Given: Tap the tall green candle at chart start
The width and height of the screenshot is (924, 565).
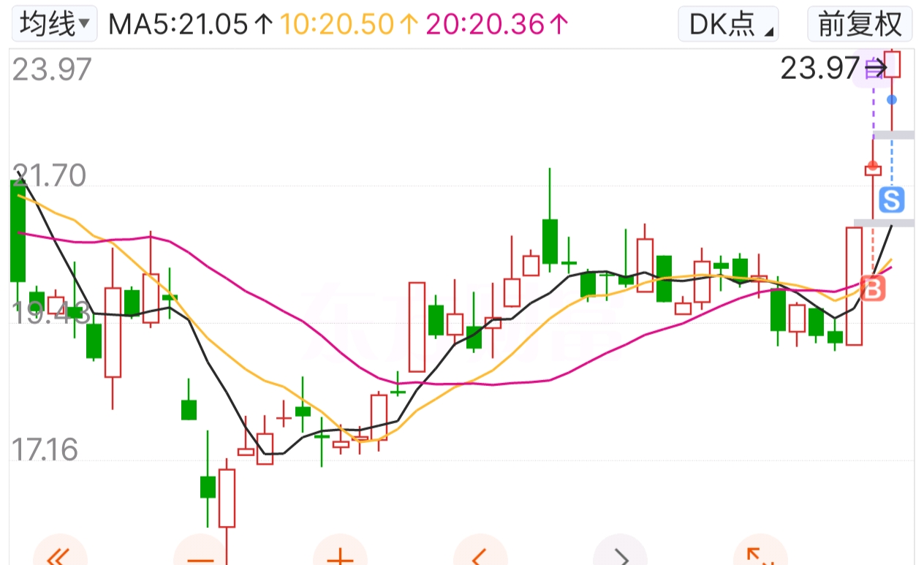Looking at the screenshot, I should 18,230.
